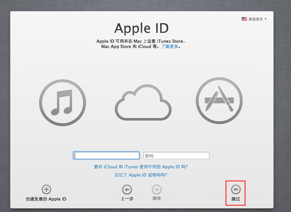Click 创建免费的 Apple ID label
Screen dimensions: 291x212
46,199
